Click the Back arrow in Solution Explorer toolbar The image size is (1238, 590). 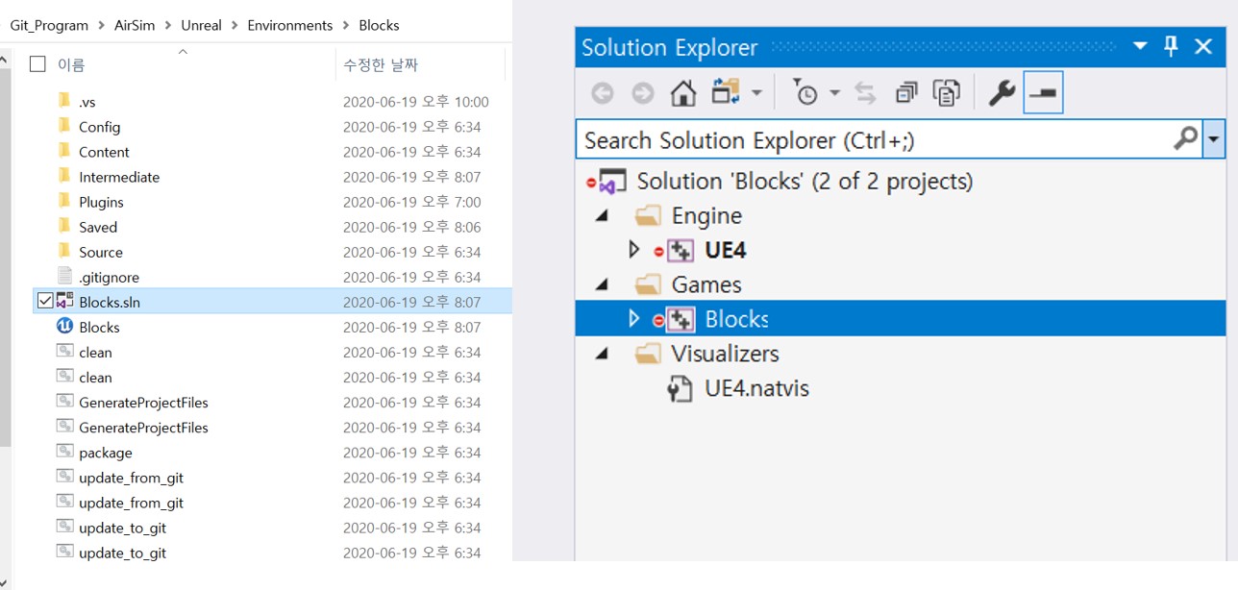603,93
